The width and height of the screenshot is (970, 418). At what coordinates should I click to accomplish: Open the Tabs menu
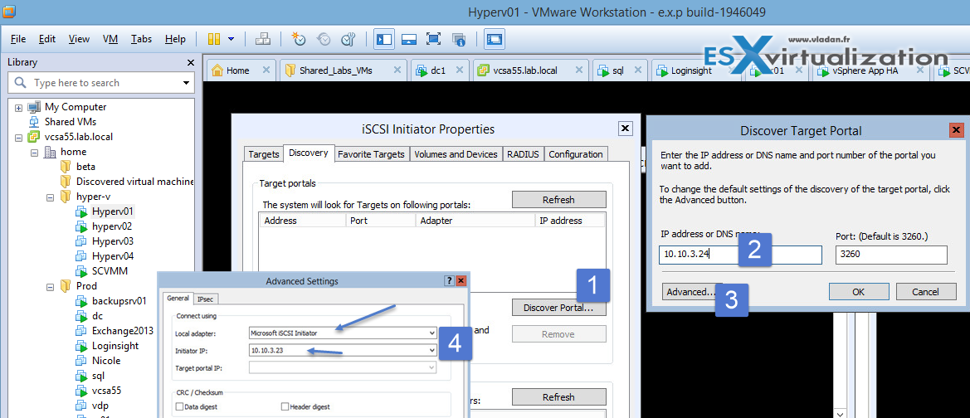[142, 39]
